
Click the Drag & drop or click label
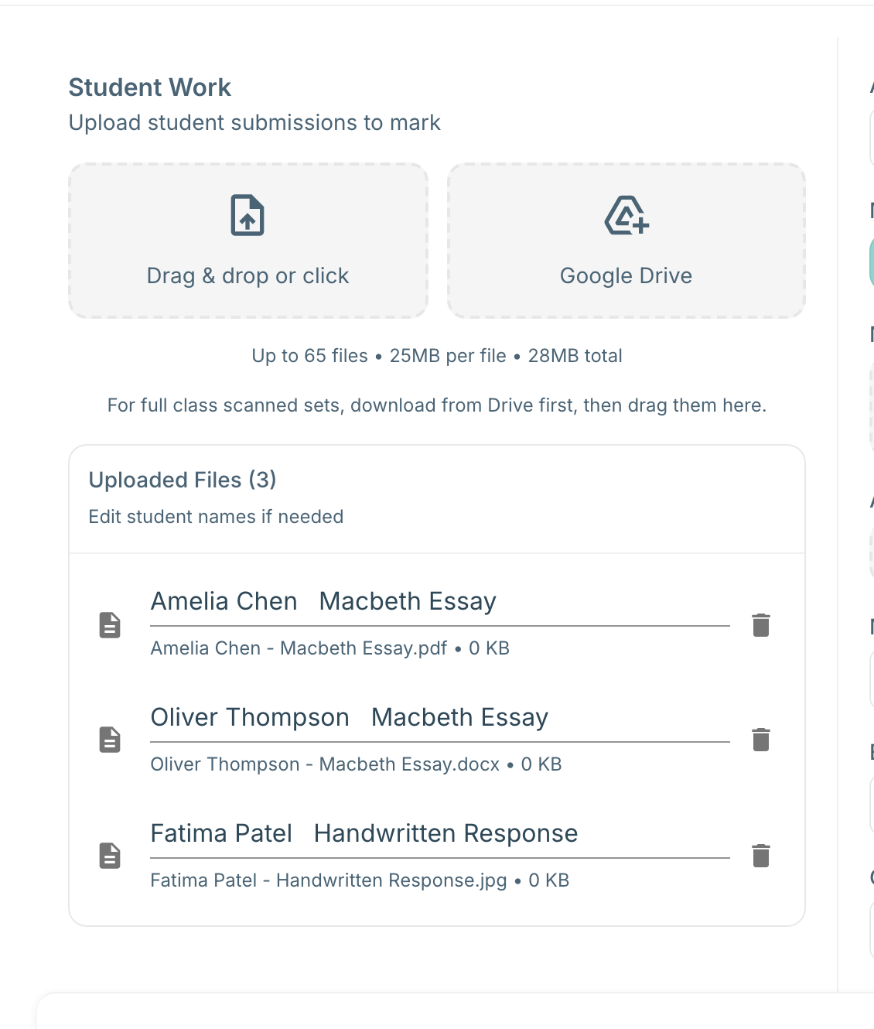click(248, 276)
